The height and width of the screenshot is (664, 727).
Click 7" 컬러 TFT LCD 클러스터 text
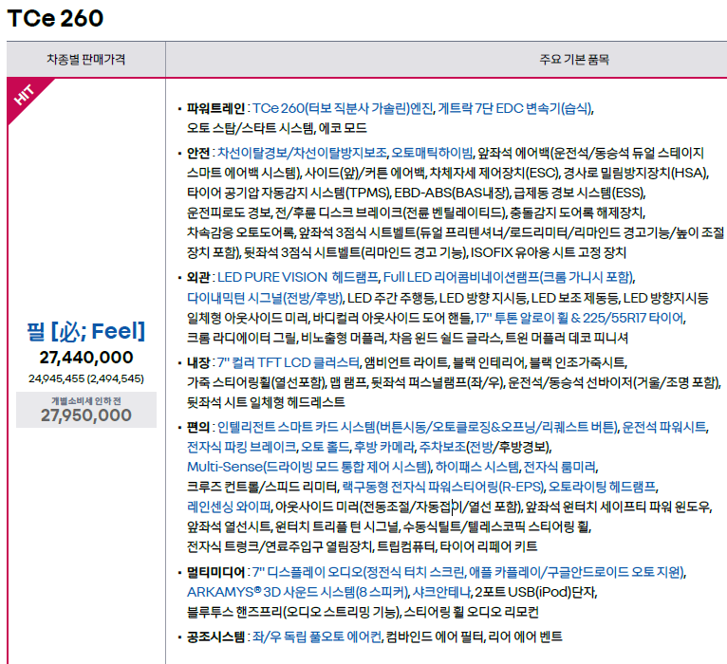pyautogui.click(x=289, y=362)
